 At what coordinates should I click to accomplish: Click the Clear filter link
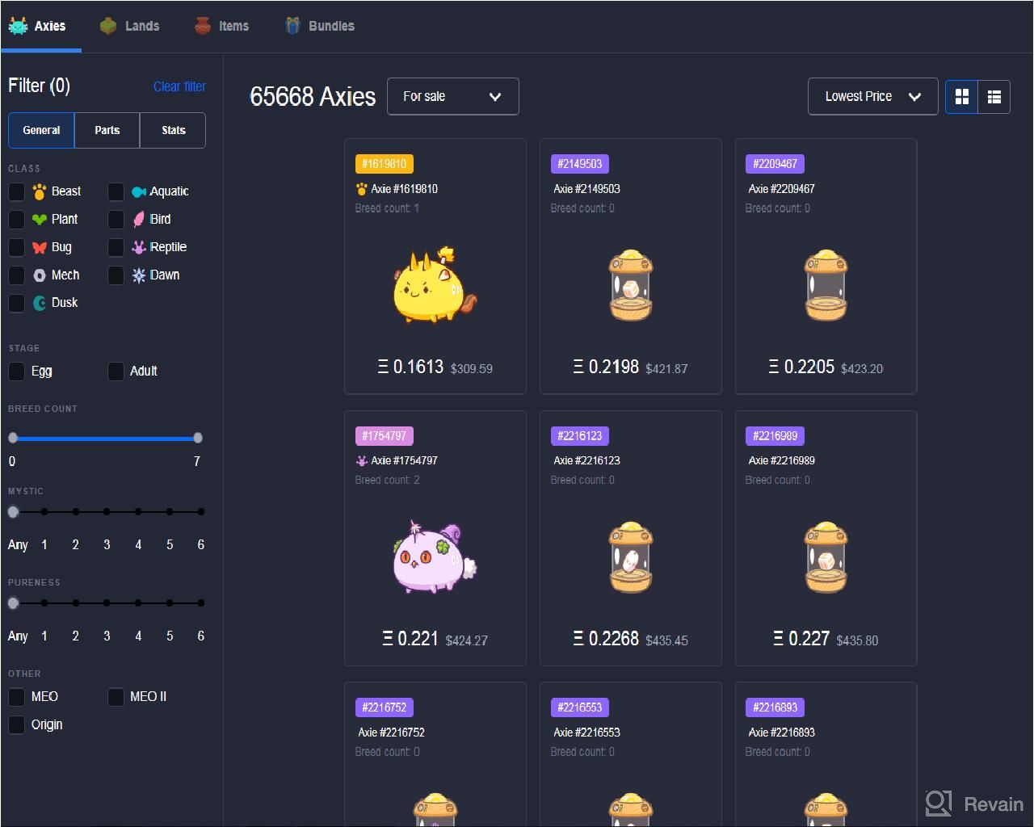(179, 86)
